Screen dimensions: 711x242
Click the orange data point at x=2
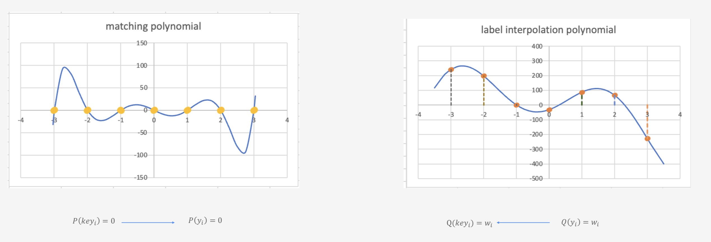coord(615,95)
